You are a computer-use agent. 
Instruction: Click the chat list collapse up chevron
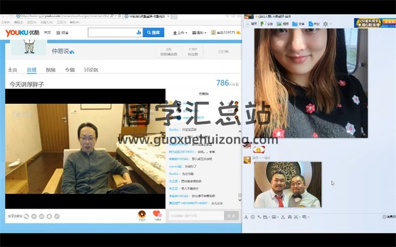pos(240,132)
